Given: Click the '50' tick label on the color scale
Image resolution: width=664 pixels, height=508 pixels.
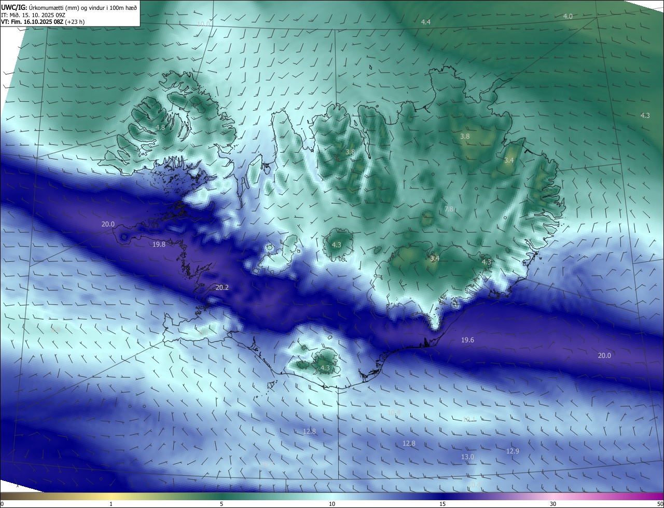Looking at the screenshot, I should [659, 504].
